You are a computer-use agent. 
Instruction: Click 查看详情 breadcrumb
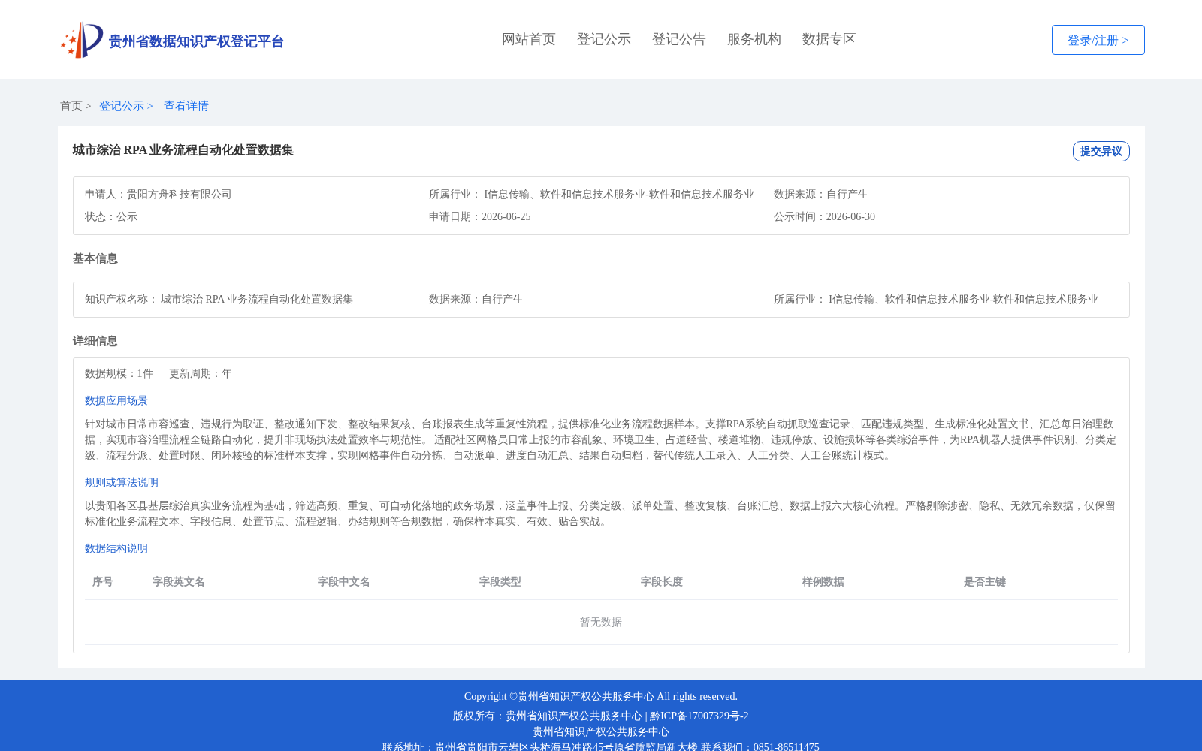[x=186, y=106]
